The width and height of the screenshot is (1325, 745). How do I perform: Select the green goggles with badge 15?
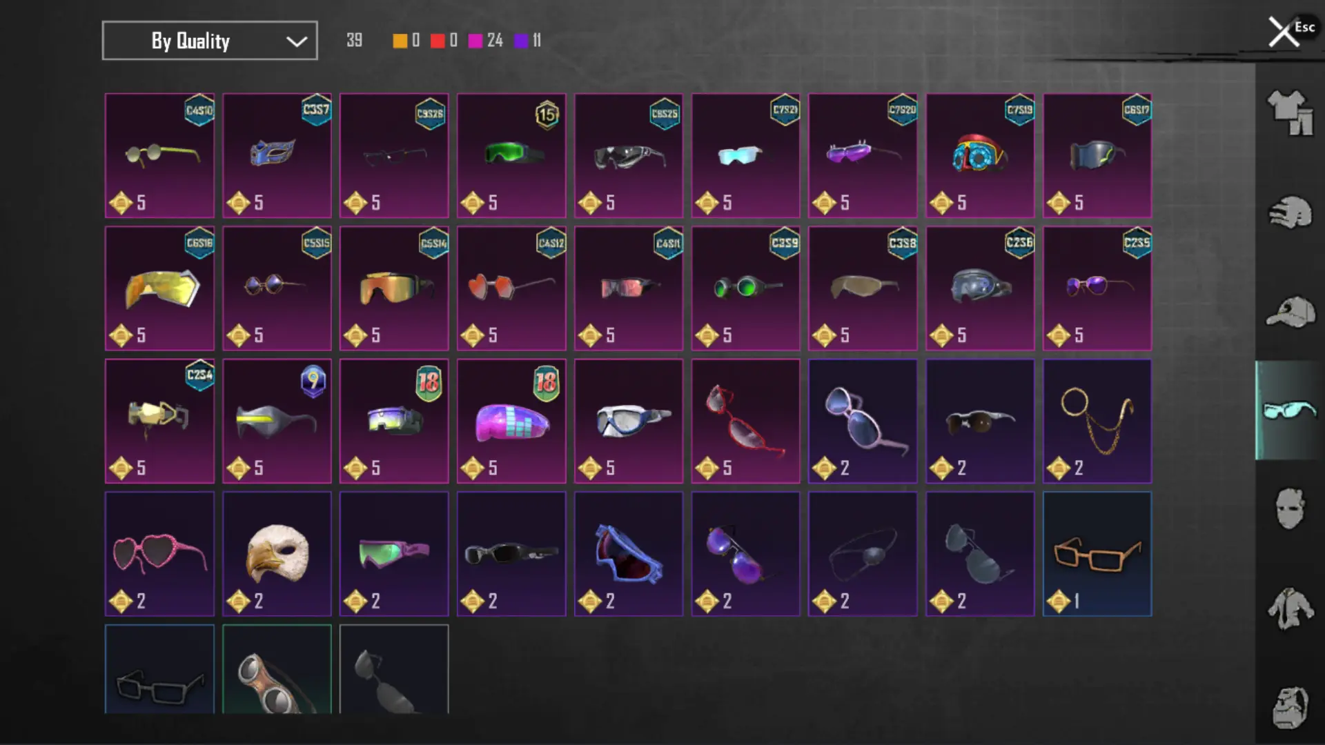[511, 156]
